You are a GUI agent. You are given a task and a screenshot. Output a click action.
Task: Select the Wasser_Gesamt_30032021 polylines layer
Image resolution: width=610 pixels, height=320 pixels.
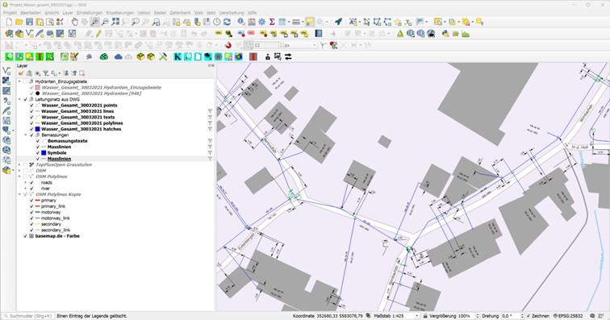(x=81, y=123)
